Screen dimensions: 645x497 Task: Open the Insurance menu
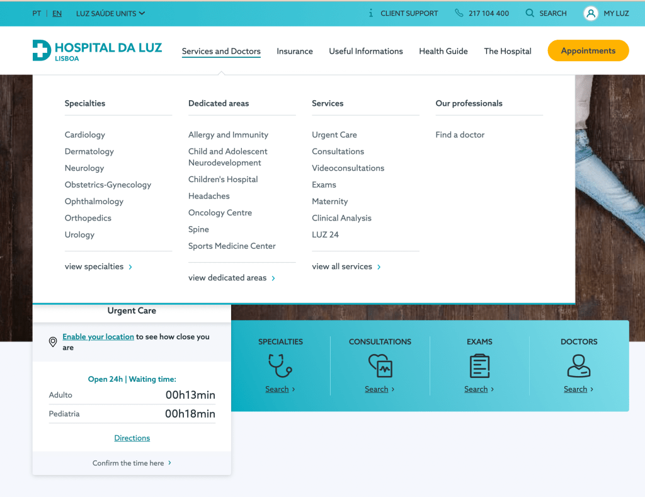[294, 51]
